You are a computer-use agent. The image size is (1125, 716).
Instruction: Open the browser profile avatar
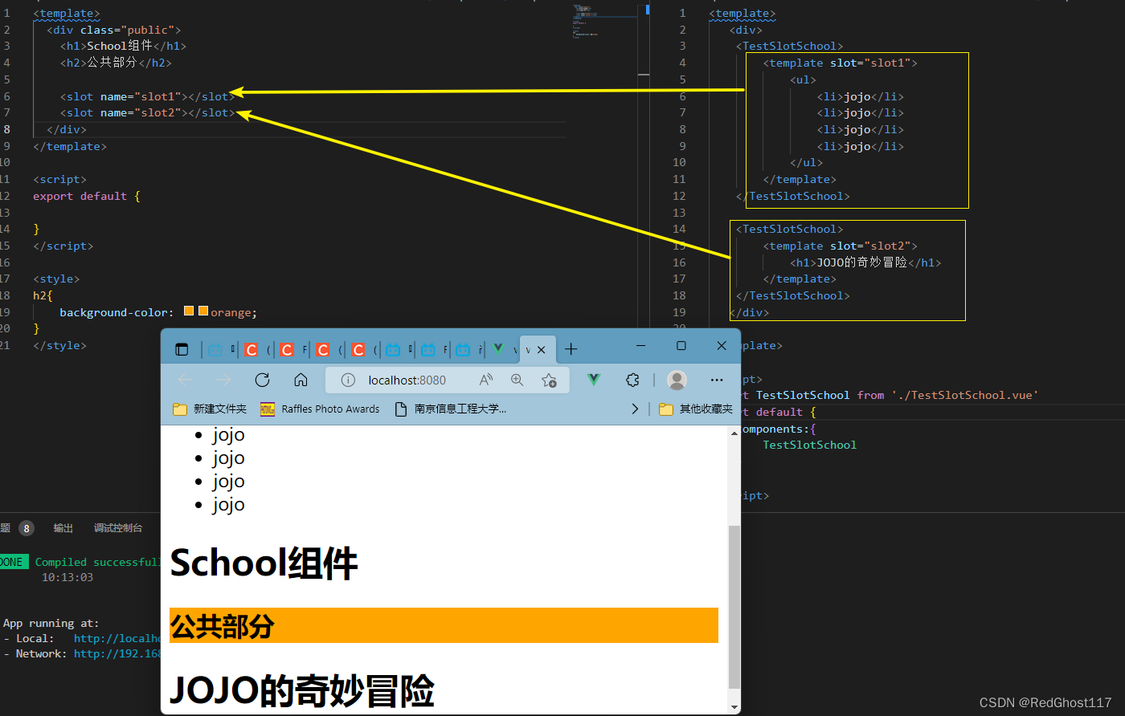(677, 380)
